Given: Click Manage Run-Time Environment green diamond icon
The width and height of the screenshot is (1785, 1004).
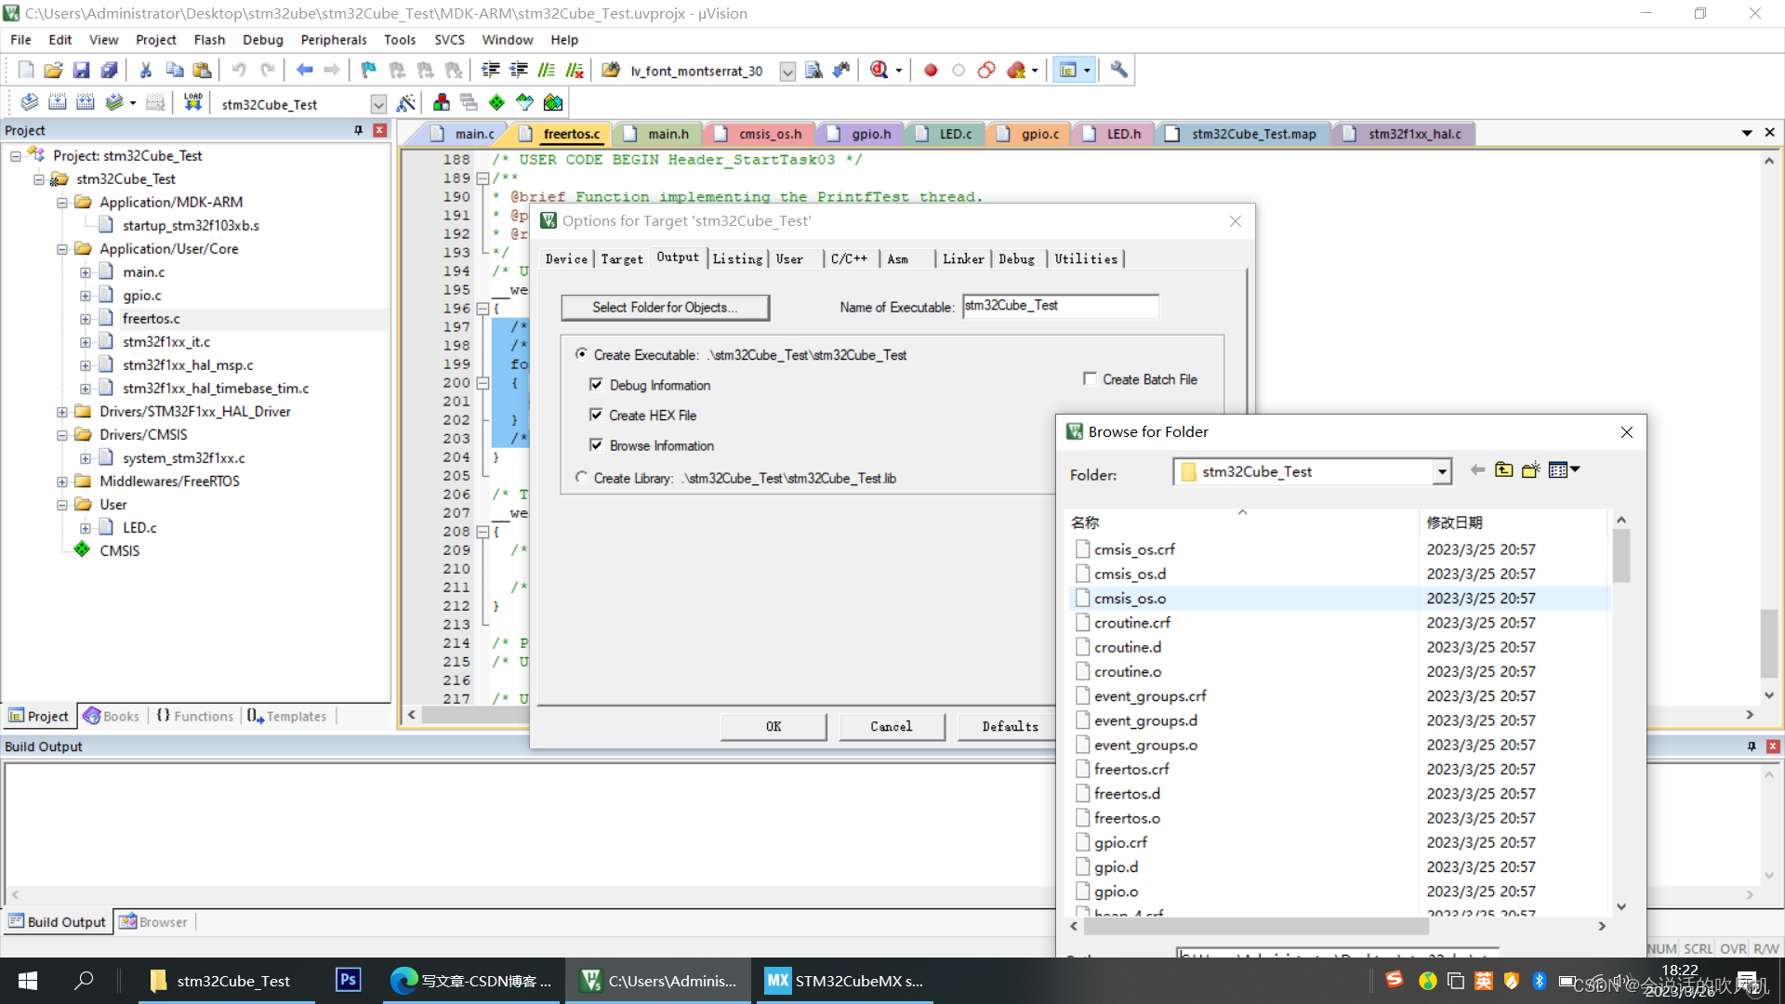Looking at the screenshot, I should pyautogui.click(x=496, y=103).
